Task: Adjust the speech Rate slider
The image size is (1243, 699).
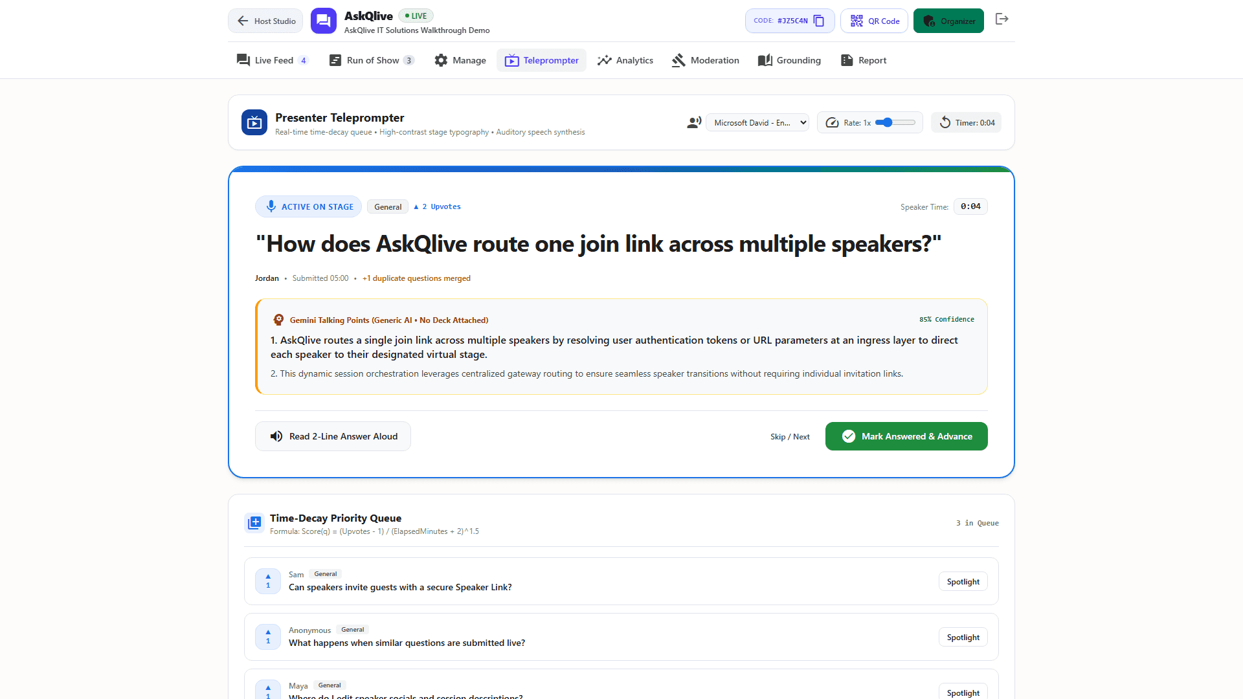Action: tap(895, 122)
